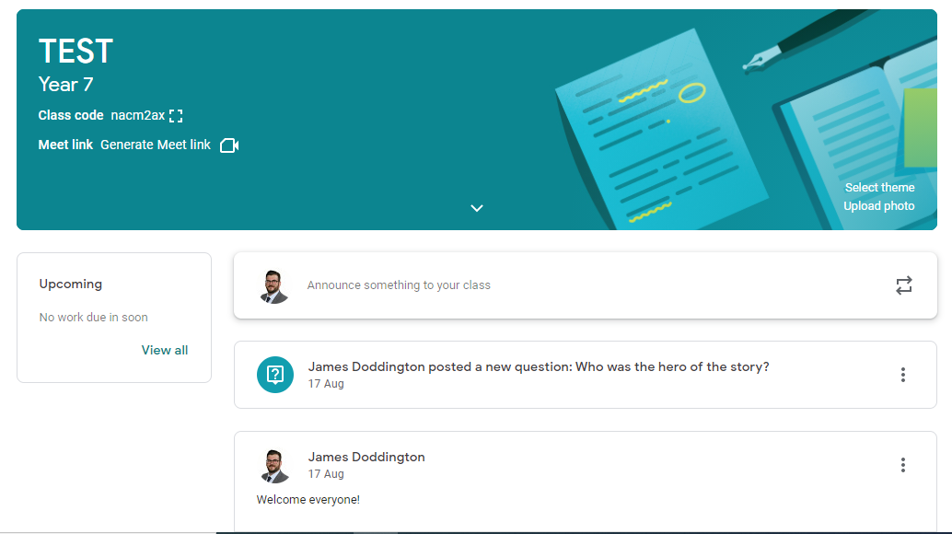Open the hero of the story question post
The height and width of the screenshot is (534, 952).
[x=538, y=366]
